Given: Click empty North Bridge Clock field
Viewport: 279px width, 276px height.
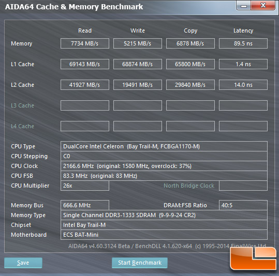Looking at the screenshot, I should (x=243, y=186).
